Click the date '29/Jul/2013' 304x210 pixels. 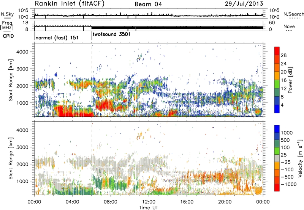point(244,4)
